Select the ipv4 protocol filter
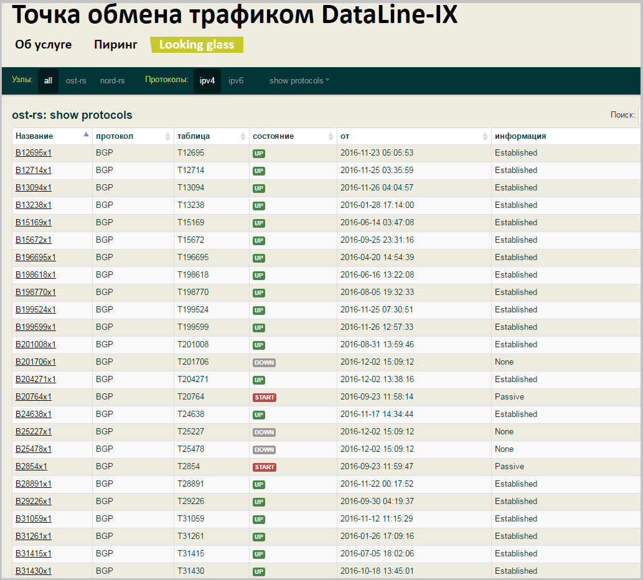Image resolution: width=643 pixels, height=580 pixels. point(207,81)
